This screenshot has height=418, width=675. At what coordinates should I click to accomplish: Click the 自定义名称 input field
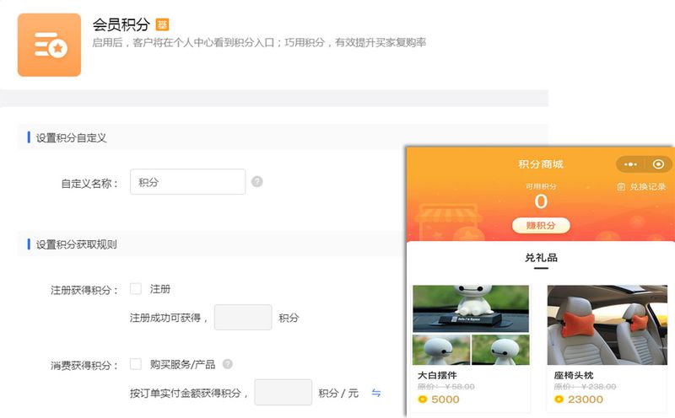pyautogui.click(x=187, y=181)
